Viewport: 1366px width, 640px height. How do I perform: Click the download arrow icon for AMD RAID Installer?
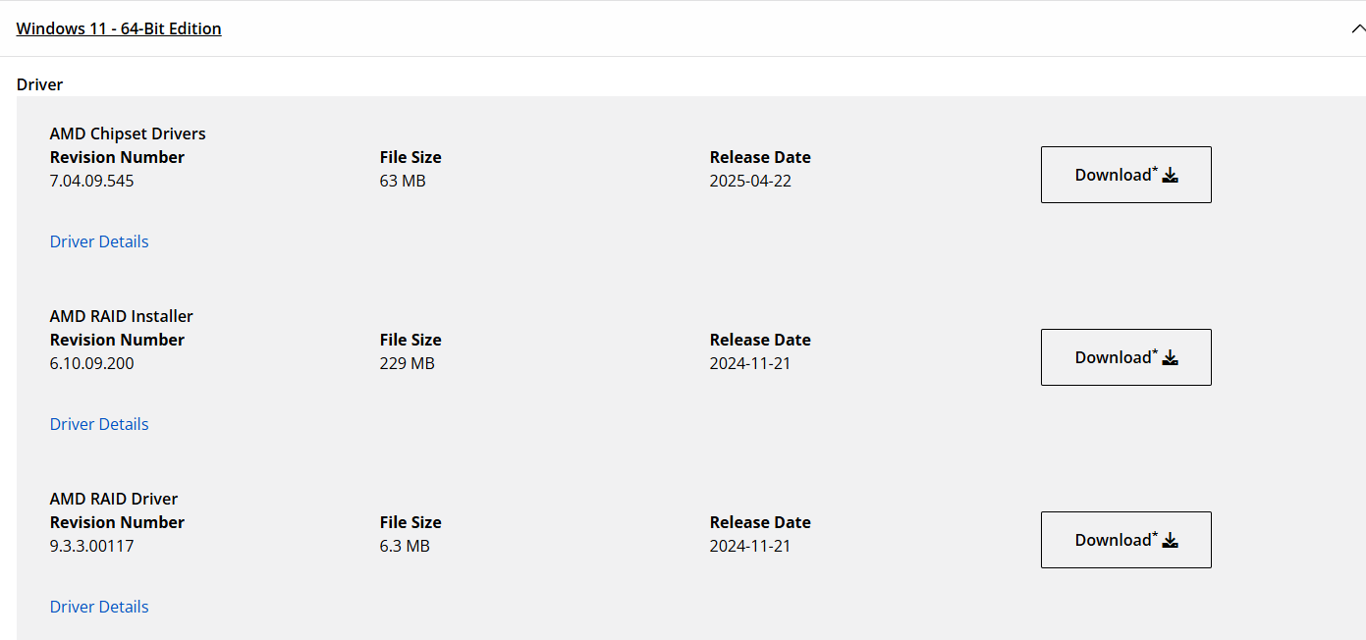[x=1170, y=358]
